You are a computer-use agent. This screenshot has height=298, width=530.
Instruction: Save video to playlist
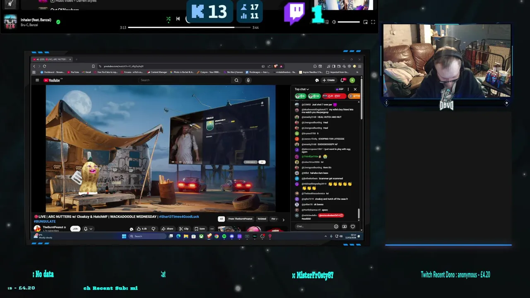200,228
